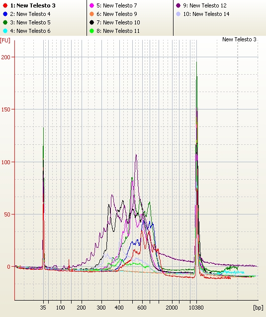Click the cyan dot for New Telesto 6
Image resolution: width=266 pixels, height=317 pixels.
pos(5,31)
